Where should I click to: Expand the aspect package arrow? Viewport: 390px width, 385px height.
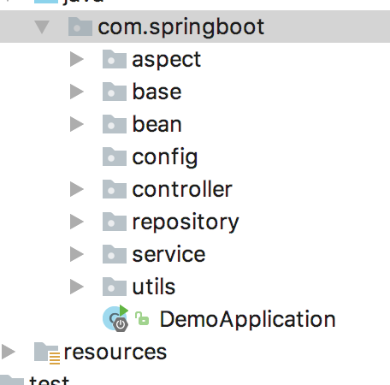click(x=77, y=59)
